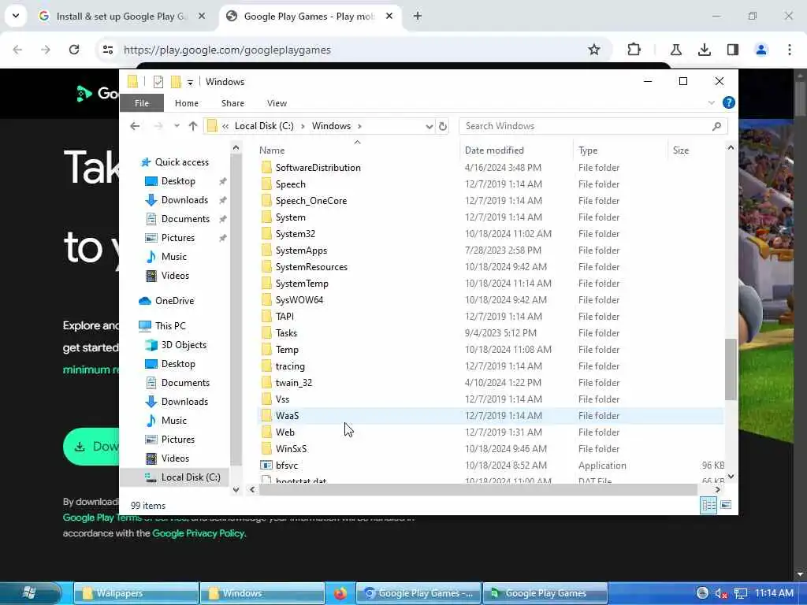
Task: Switch to the View ribbon tab
Action: 277,103
